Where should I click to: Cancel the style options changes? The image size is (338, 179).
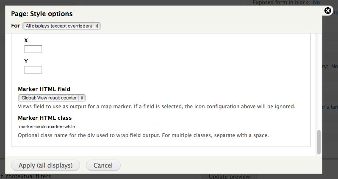(103, 165)
